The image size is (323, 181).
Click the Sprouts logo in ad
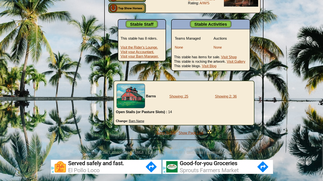point(172,167)
